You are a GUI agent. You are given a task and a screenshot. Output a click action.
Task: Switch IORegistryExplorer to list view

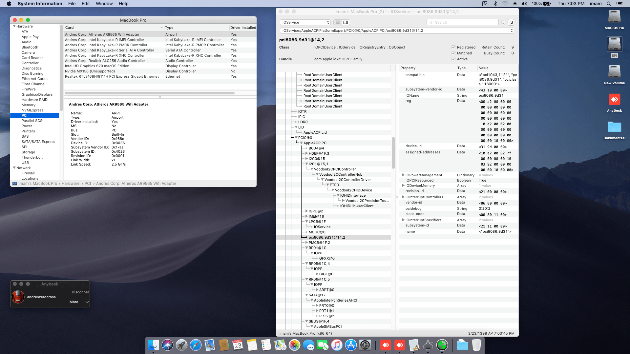click(338, 22)
